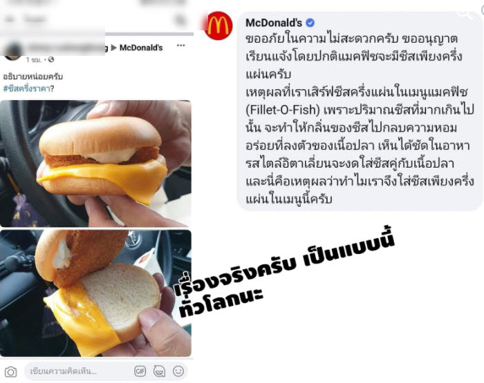Open the camera icon in comment bar
Screen dimensions: 484x383
11,372
